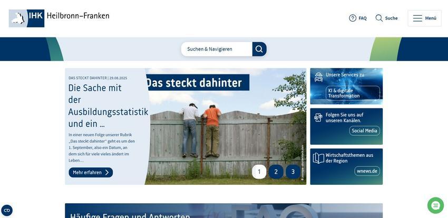
Task: Open the headline Die Sache mit der Ausbildungsstatistik
Action: [x=108, y=105]
